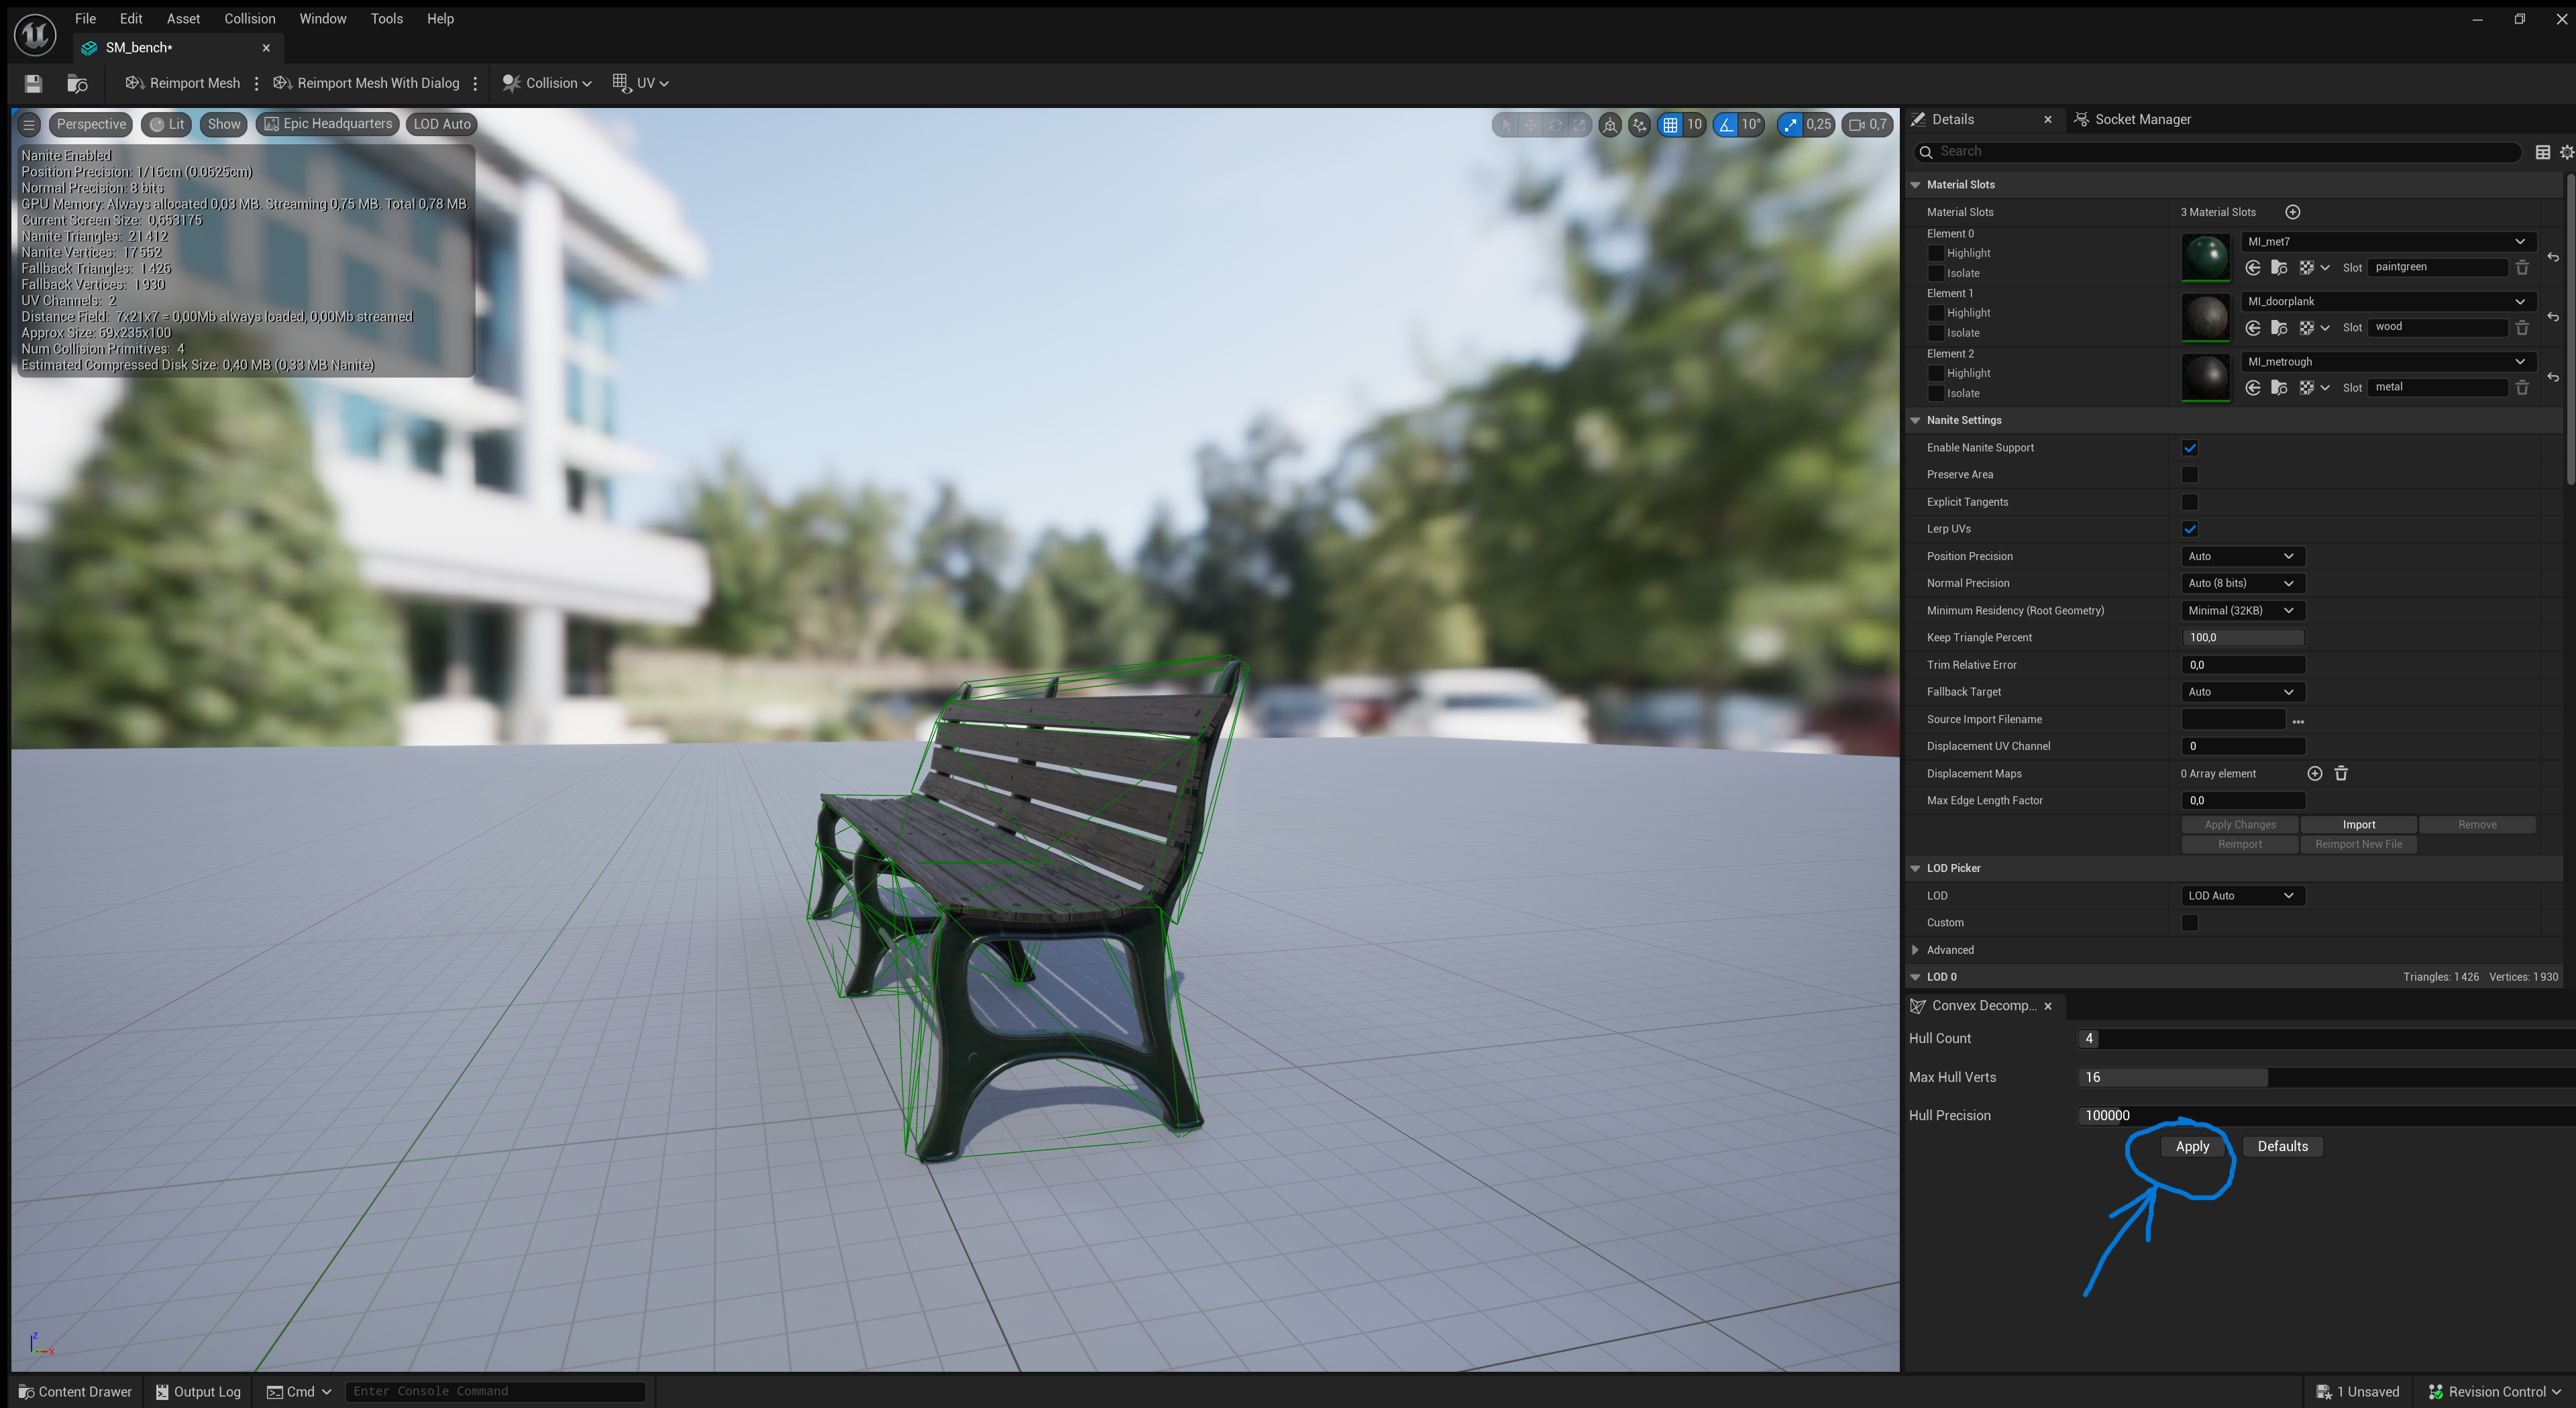The height and width of the screenshot is (1408, 2576).
Task: Apply the convex decomposition settings
Action: tap(2191, 1146)
